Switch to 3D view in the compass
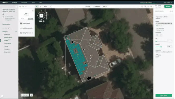Screen dimensions: 175x99 coord(41,16)
